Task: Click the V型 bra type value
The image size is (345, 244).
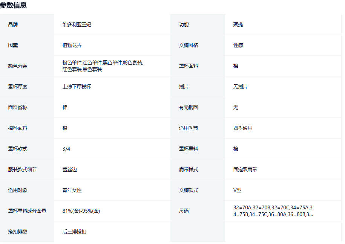Action: [237, 190]
